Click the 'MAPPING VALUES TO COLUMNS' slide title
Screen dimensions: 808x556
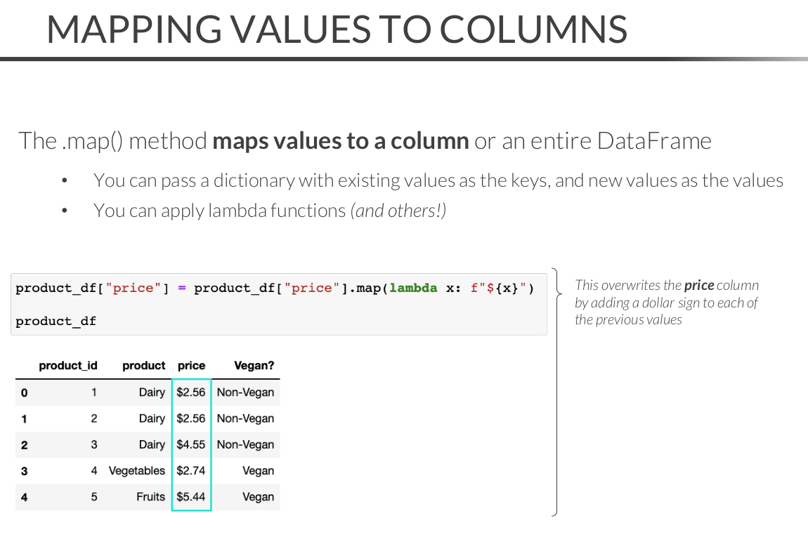click(x=337, y=29)
